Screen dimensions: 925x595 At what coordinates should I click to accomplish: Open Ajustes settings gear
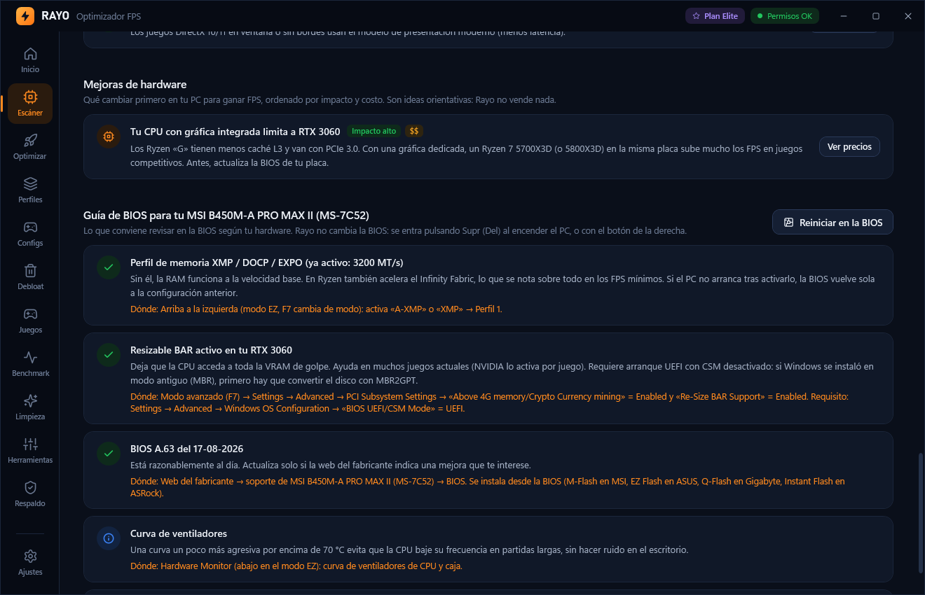pyautogui.click(x=30, y=563)
